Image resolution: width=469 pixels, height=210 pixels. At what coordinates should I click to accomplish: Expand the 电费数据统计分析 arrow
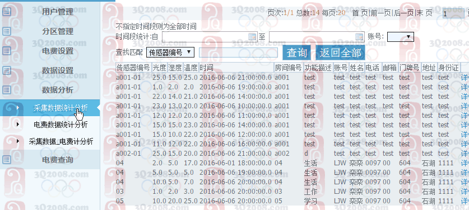pyautogui.click(x=18, y=125)
